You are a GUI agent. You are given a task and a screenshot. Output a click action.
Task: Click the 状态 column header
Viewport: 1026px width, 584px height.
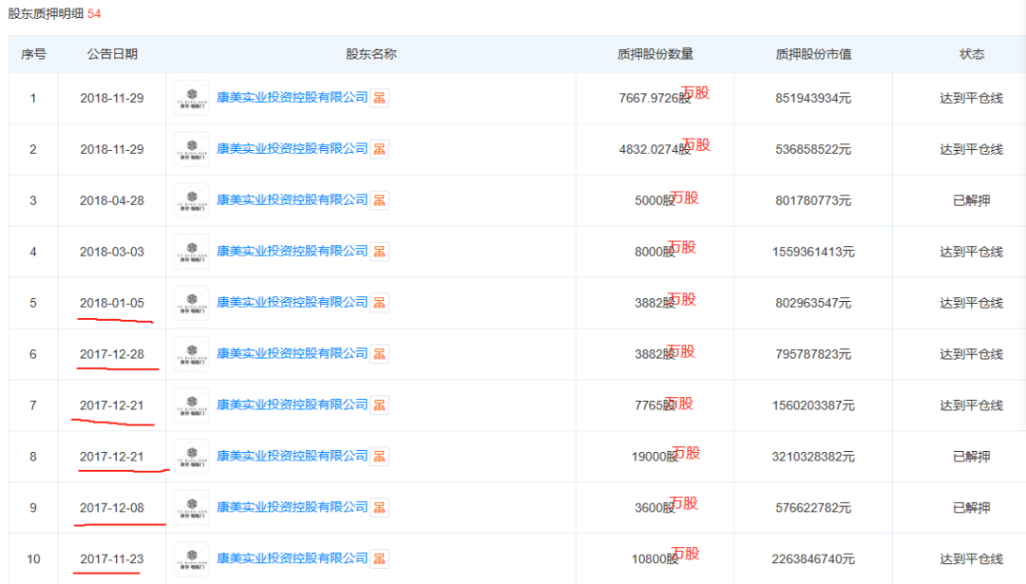point(972,54)
